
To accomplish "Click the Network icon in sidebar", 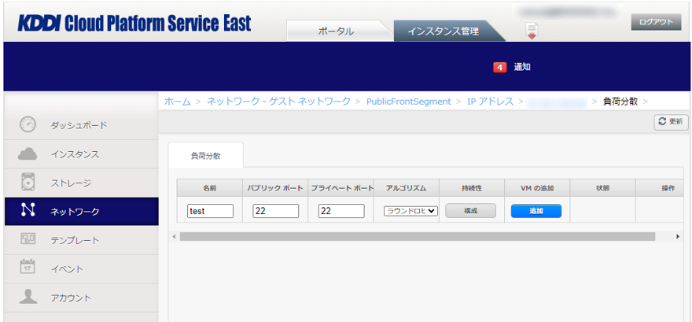I will pos(28,211).
